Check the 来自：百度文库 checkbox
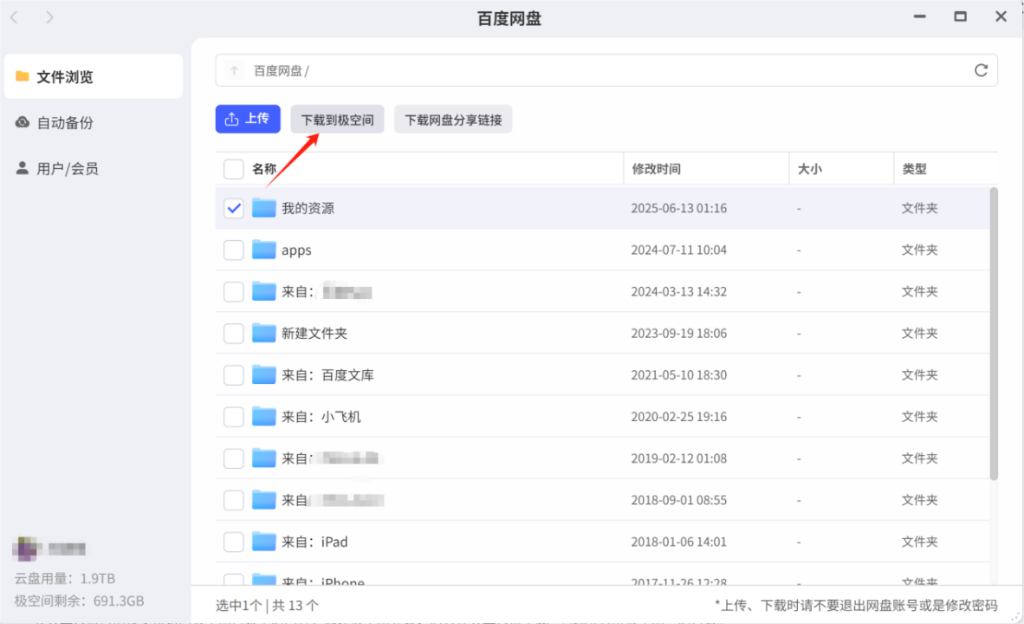The image size is (1024, 624). pyautogui.click(x=234, y=375)
